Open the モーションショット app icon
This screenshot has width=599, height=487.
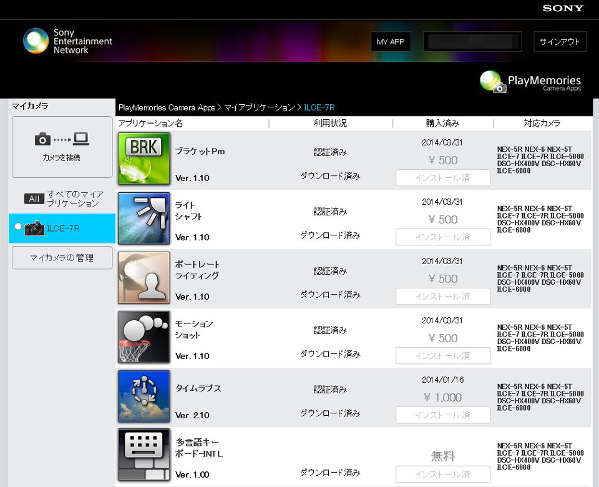click(x=144, y=337)
